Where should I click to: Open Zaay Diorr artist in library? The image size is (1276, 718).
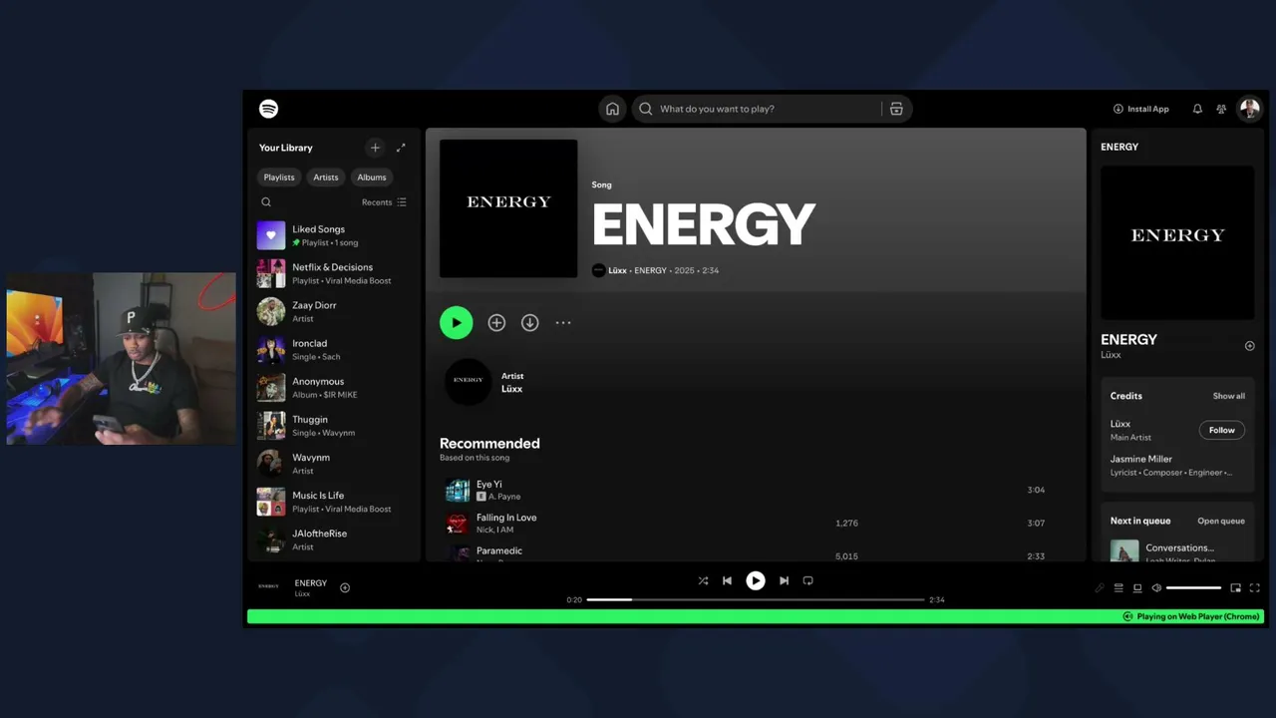pyautogui.click(x=334, y=311)
